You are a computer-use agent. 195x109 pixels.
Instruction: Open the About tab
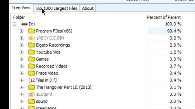(88, 8)
